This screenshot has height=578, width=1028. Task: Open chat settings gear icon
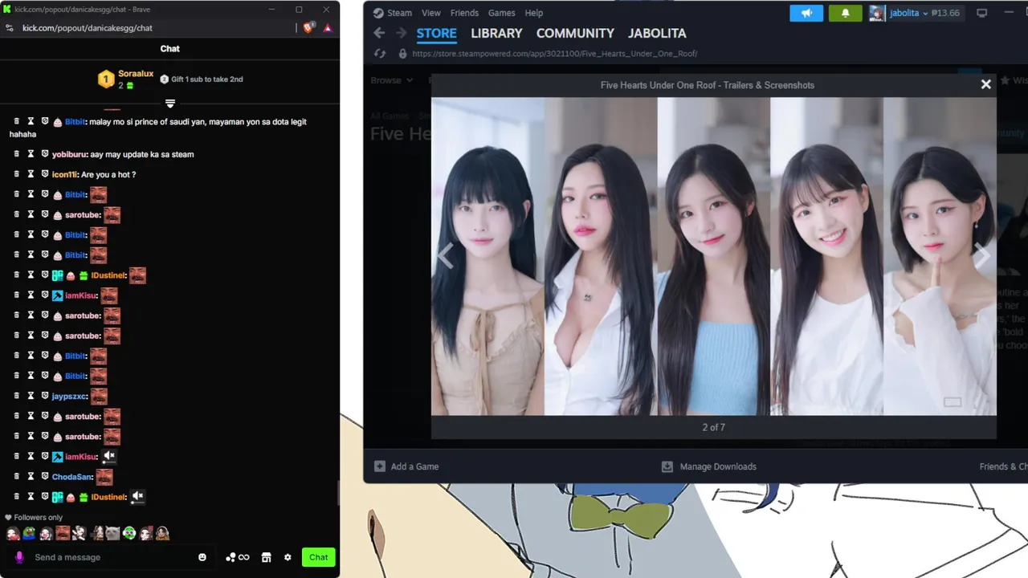288,557
